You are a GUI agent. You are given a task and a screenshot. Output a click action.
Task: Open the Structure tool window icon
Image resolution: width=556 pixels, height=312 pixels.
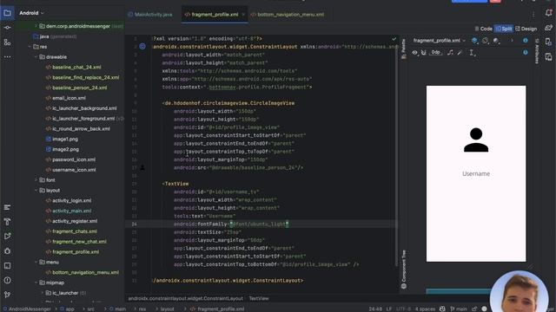7,42
